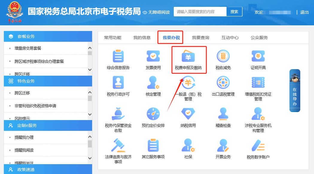Open 税费申报及缴纳 wallet icon
The image size is (314, 174).
pos(188,56)
